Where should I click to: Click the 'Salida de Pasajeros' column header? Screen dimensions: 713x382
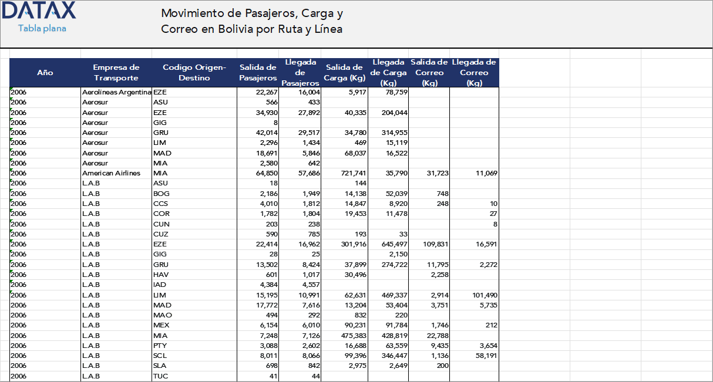click(x=257, y=72)
